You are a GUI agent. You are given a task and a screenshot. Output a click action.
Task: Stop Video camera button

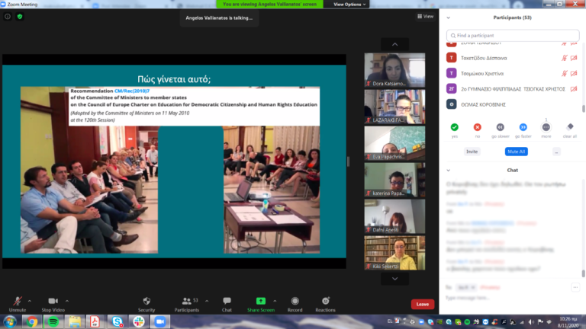pyautogui.click(x=53, y=304)
